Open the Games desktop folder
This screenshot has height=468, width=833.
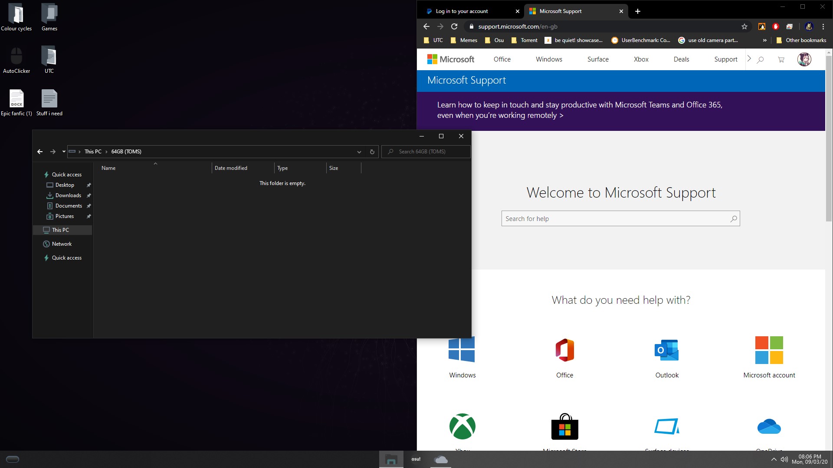coord(49,17)
